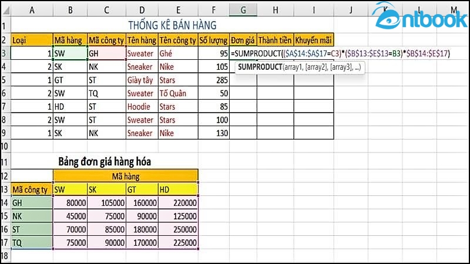470x264 pixels.
Task: Select the Giày tây cell
Action: pyautogui.click(x=141, y=80)
